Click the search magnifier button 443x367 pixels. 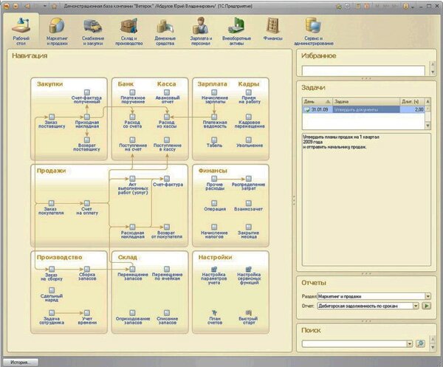(x=420, y=344)
